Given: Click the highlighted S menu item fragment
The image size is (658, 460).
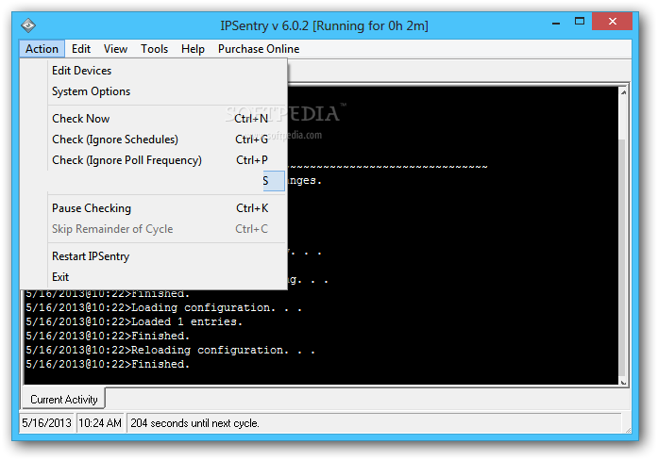Looking at the screenshot, I should (x=274, y=181).
